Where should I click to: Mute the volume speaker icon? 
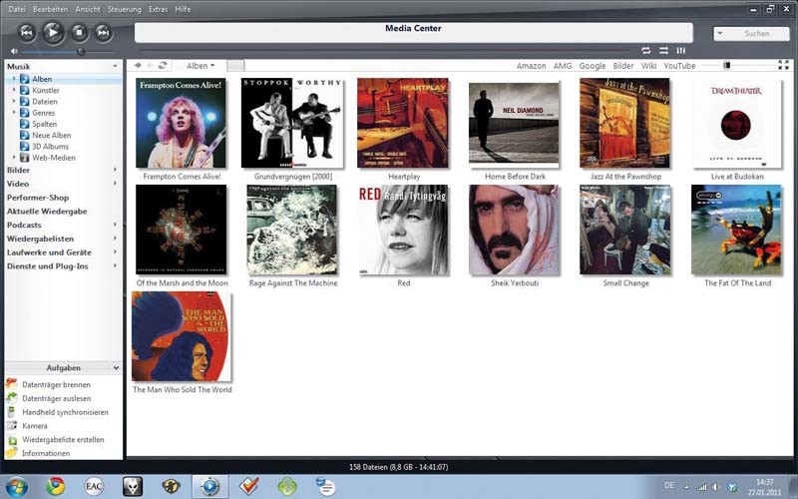[x=14, y=52]
